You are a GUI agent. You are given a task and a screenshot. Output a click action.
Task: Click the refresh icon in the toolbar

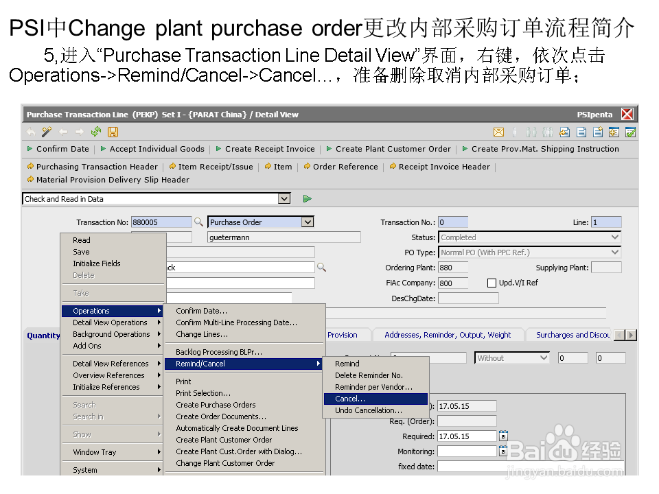(96, 131)
